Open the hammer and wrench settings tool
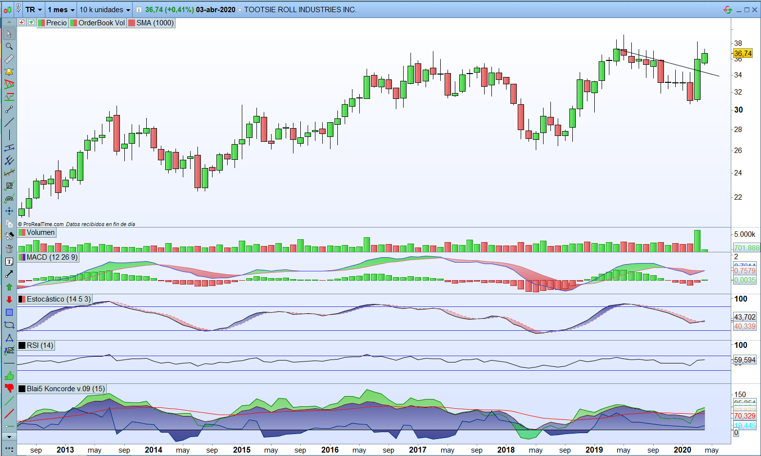This screenshot has width=761, height=456. click(x=9, y=236)
